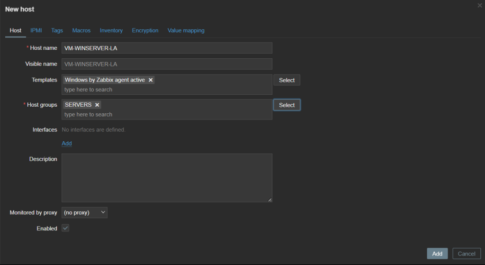Viewport: 485px width, 265px height.
Task: Close the New host dialog
Action: pyautogui.click(x=480, y=5)
